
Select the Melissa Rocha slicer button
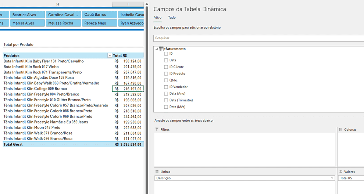click(x=63, y=23)
